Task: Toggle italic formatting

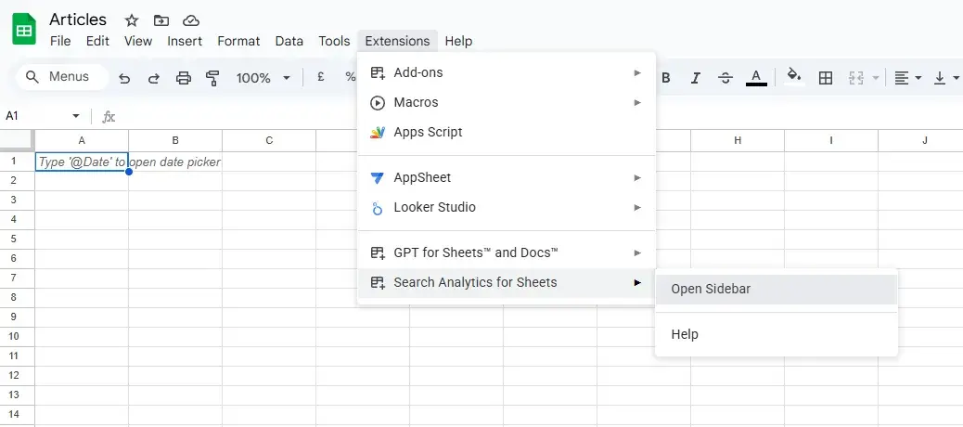Action: (695, 78)
